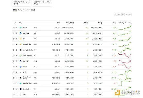The width and height of the screenshot is (143, 98).
Task: Click the Basis Cash coin icon
Action: tap(21, 89)
